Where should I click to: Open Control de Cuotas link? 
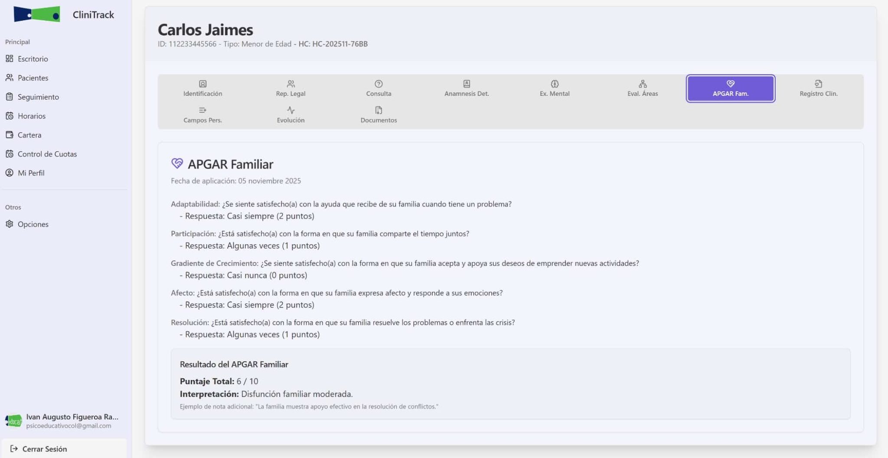(x=47, y=154)
